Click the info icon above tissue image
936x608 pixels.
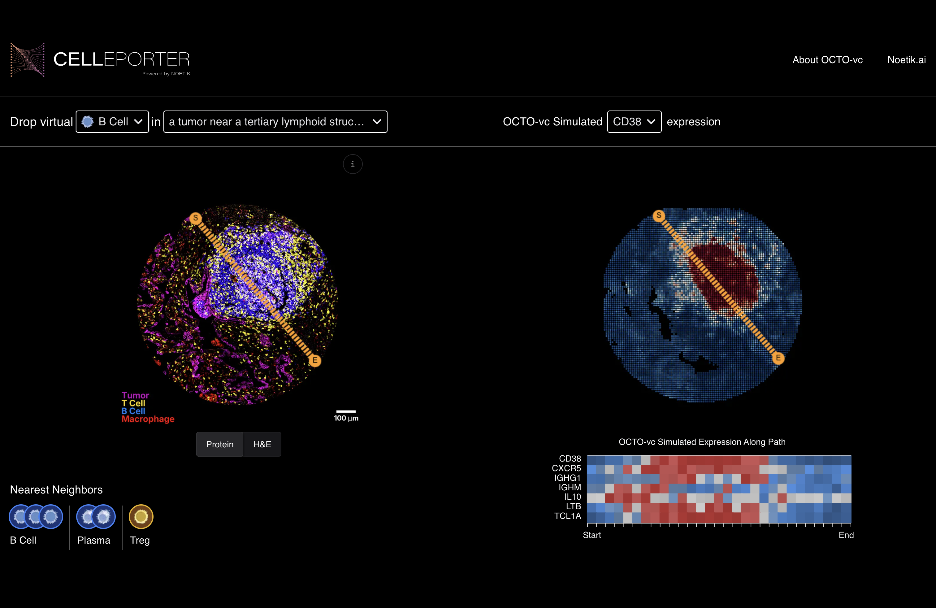pyautogui.click(x=352, y=164)
